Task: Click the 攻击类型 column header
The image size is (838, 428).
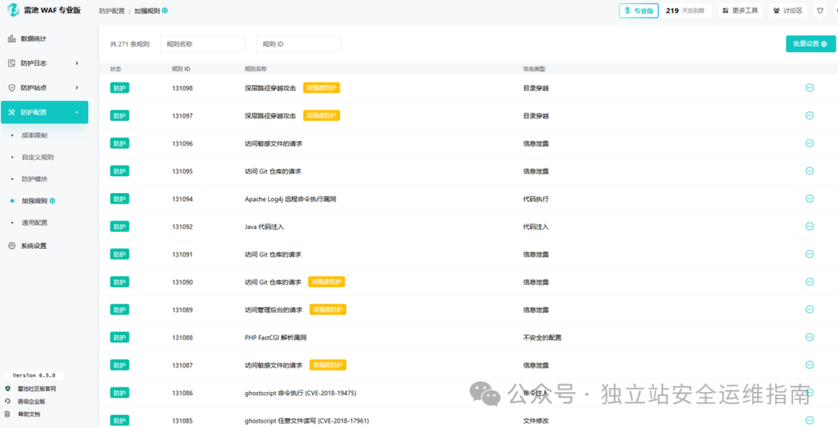Action: pos(534,69)
